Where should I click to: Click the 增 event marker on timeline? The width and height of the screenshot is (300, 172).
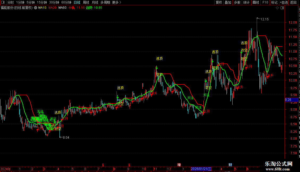click(x=179, y=165)
